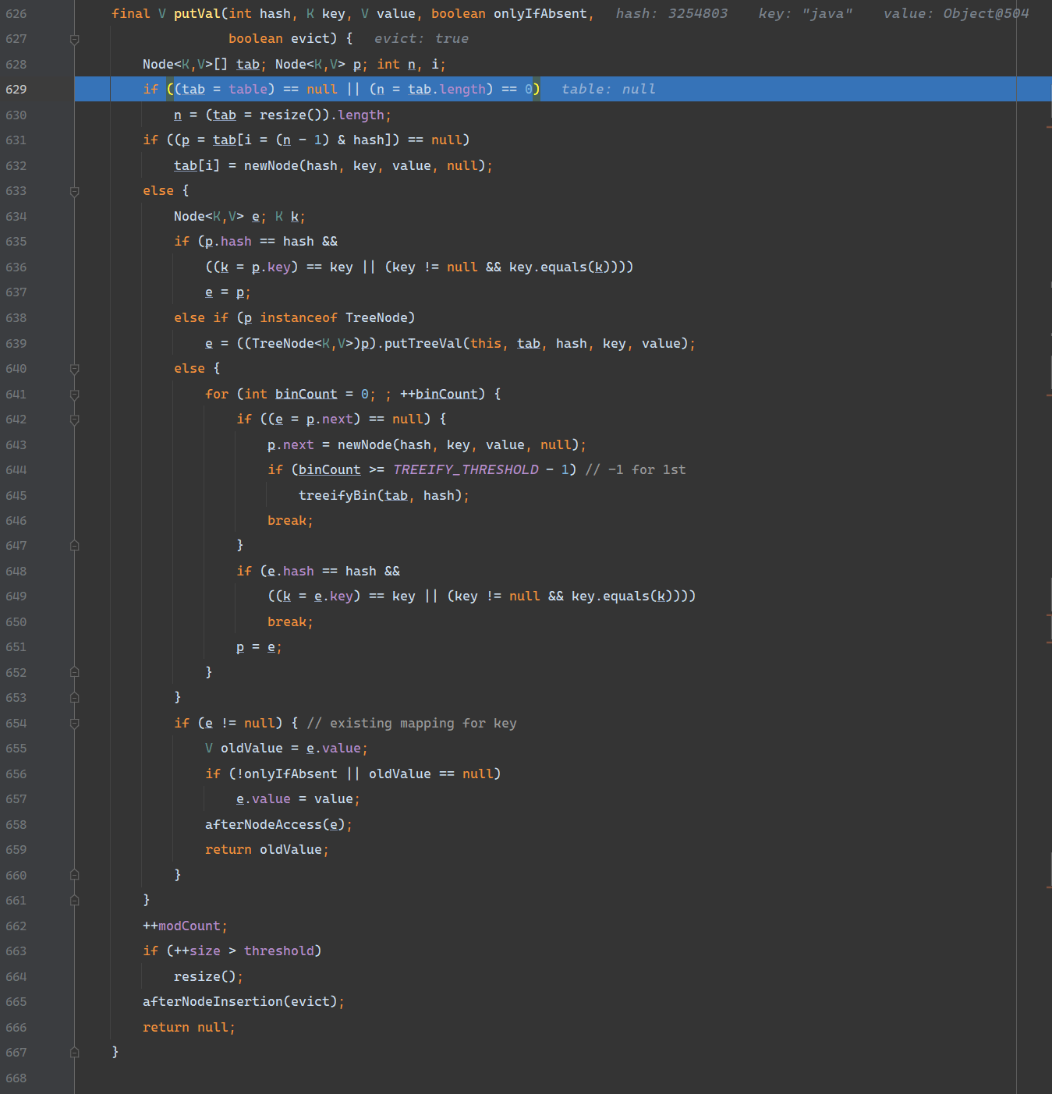Click the modCount field
This screenshot has height=1094, width=1052.
tap(190, 926)
